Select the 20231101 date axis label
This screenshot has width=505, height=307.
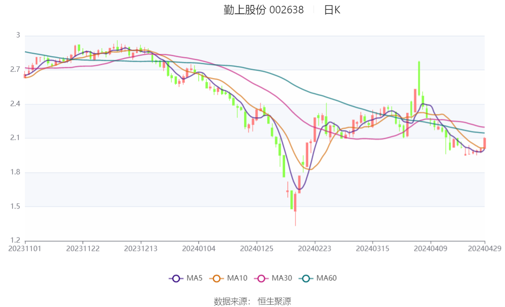(25, 249)
